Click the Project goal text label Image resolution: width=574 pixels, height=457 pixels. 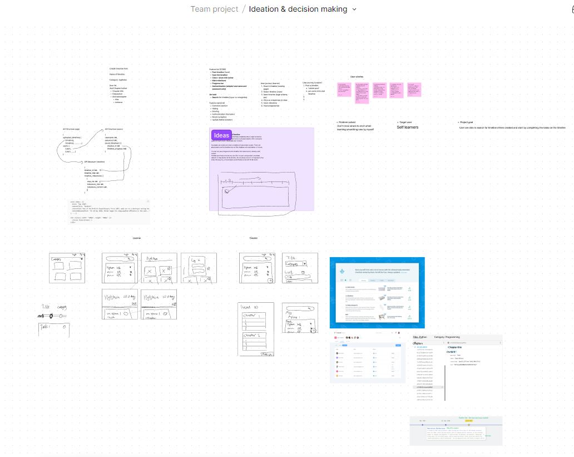(x=466, y=122)
